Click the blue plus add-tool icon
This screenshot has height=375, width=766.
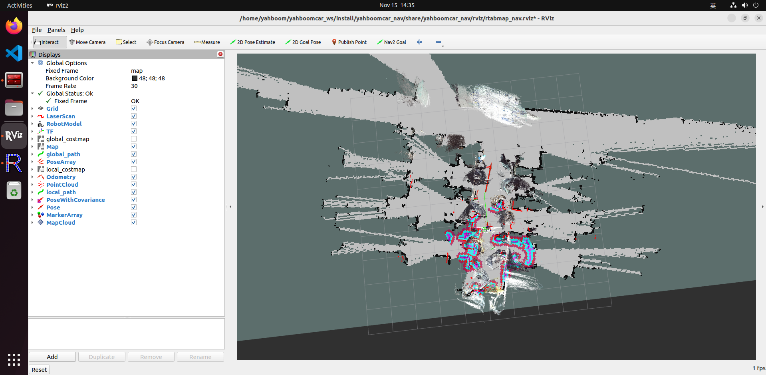(419, 42)
